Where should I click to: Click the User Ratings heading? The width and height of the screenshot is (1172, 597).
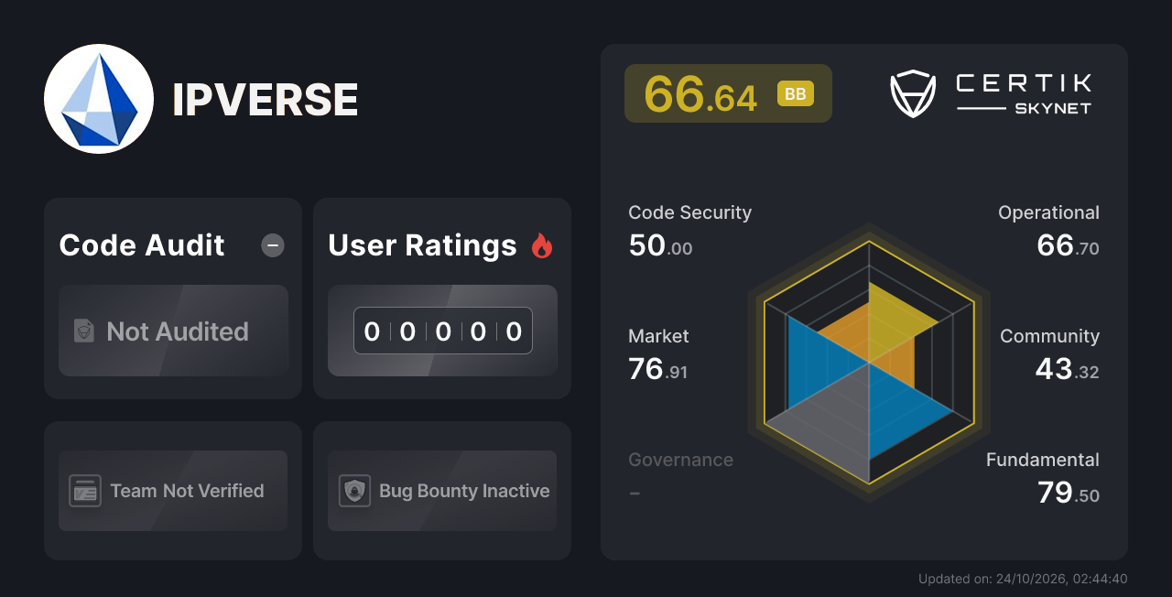point(422,245)
